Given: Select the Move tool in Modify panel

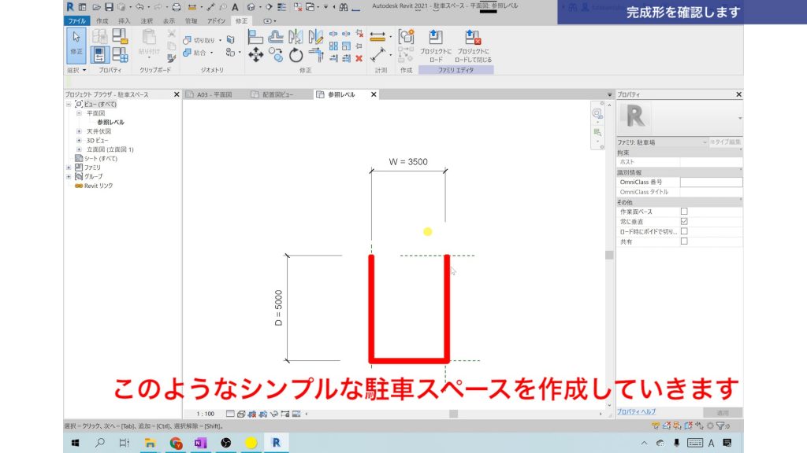Looking at the screenshot, I should coord(256,54).
